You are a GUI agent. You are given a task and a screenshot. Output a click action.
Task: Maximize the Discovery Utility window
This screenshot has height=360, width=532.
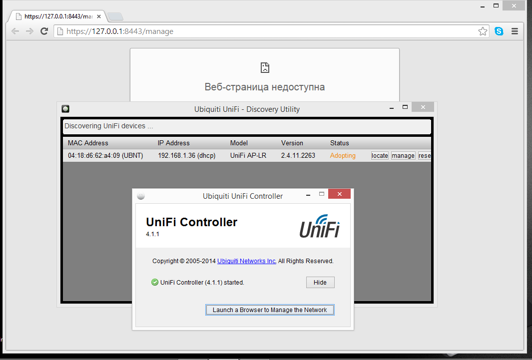405,107
